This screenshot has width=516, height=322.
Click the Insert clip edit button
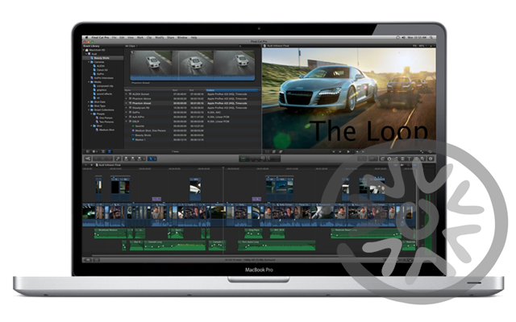point(132,159)
